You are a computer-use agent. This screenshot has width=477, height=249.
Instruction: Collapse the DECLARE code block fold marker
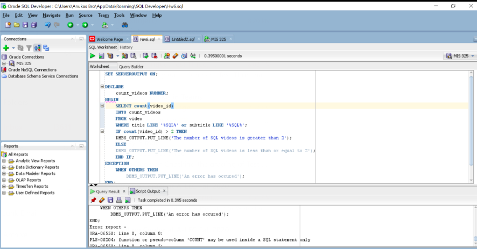[x=102, y=87]
